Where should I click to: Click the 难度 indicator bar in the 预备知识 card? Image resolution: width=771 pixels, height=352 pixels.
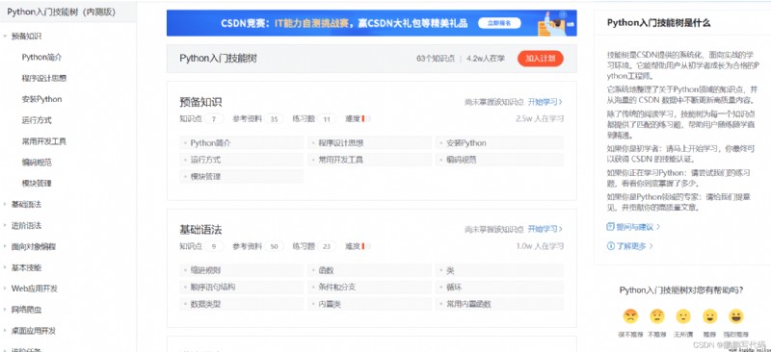[366, 119]
